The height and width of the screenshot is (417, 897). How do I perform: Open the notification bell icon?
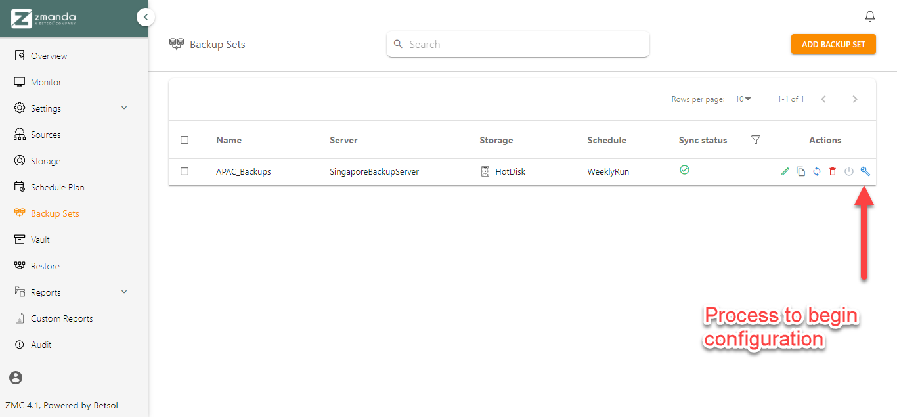[x=870, y=16]
